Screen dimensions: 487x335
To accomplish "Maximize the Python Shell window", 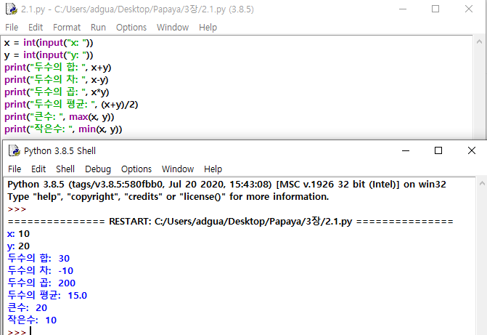I will coord(438,150).
